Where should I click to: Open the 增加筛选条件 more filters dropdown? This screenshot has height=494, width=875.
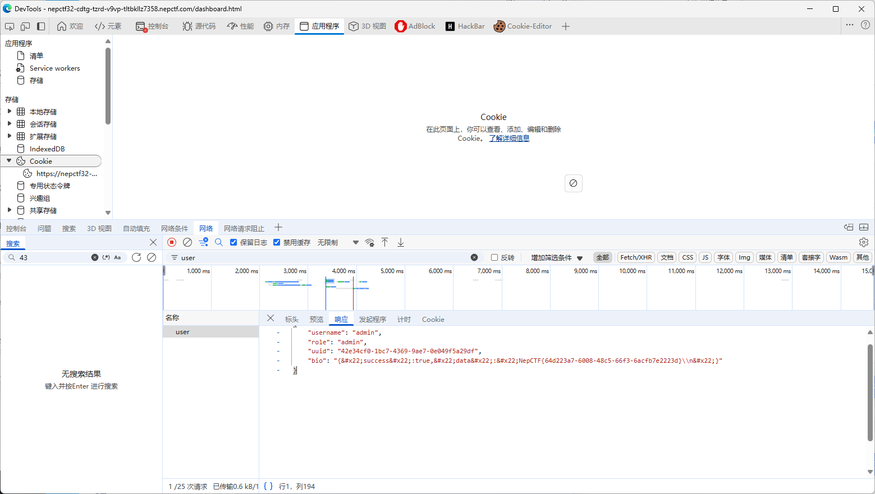(557, 258)
